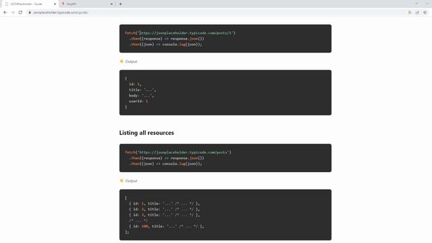432x243 pixels.
Task: Click the 'id: 3' row in the list output
Action: pyautogui.click(x=164, y=215)
